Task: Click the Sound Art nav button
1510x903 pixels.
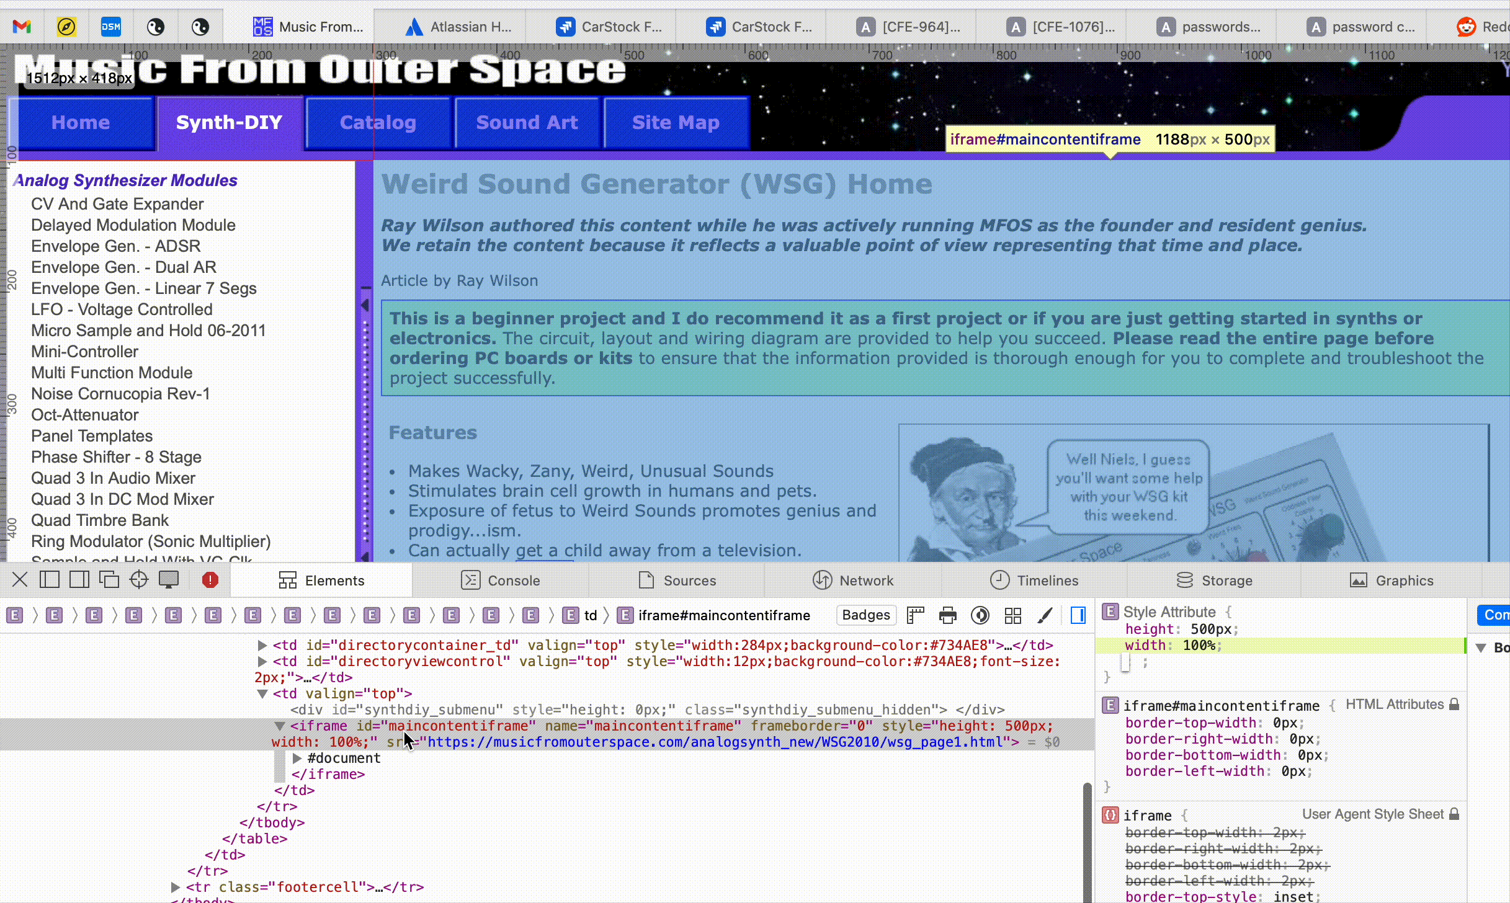Action: pyautogui.click(x=527, y=123)
